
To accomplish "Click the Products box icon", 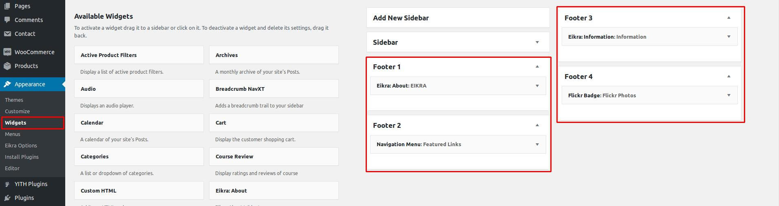I will click(x=7, y=66).
